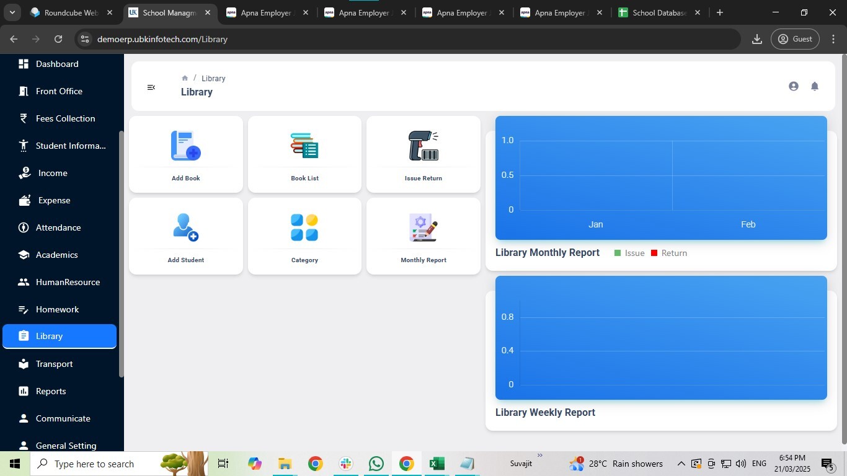Switch to the Roundcube Webmail tab
This screenshot has width=847, height=476.
[x=71, y=12]
